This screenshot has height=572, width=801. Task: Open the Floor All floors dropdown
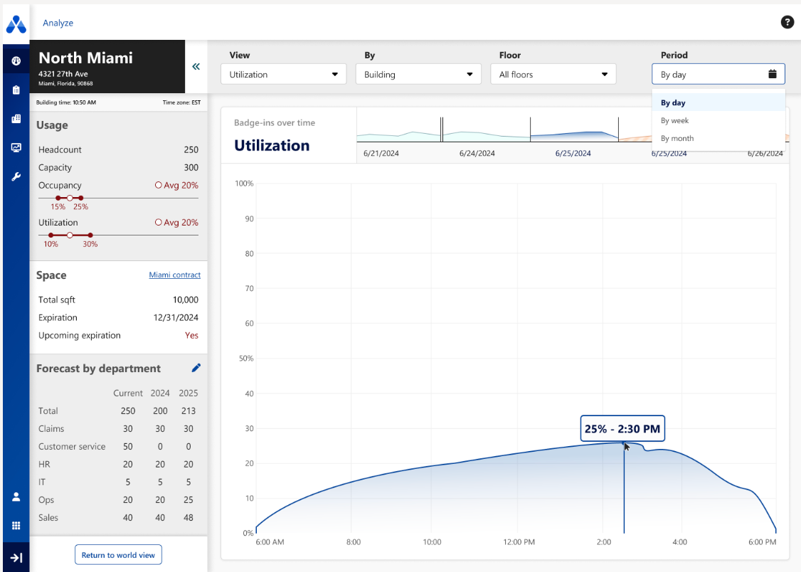pos(553,74)
